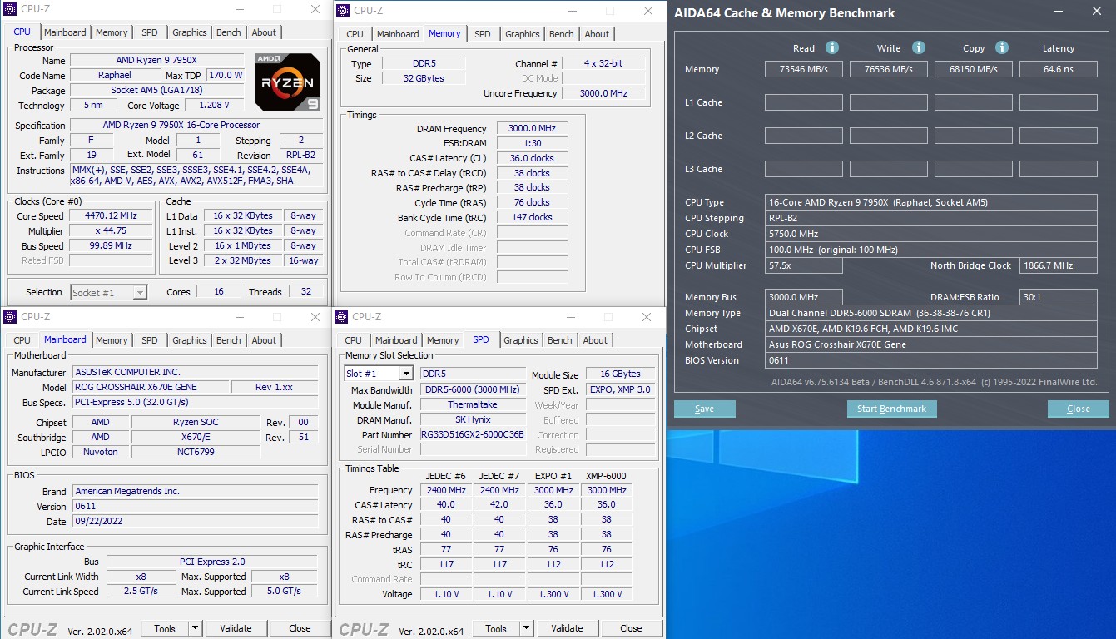Click the SPD Ext. value EXPO, XMP 3.0
Screen dimensions: 1116x639
pos(620,389)
